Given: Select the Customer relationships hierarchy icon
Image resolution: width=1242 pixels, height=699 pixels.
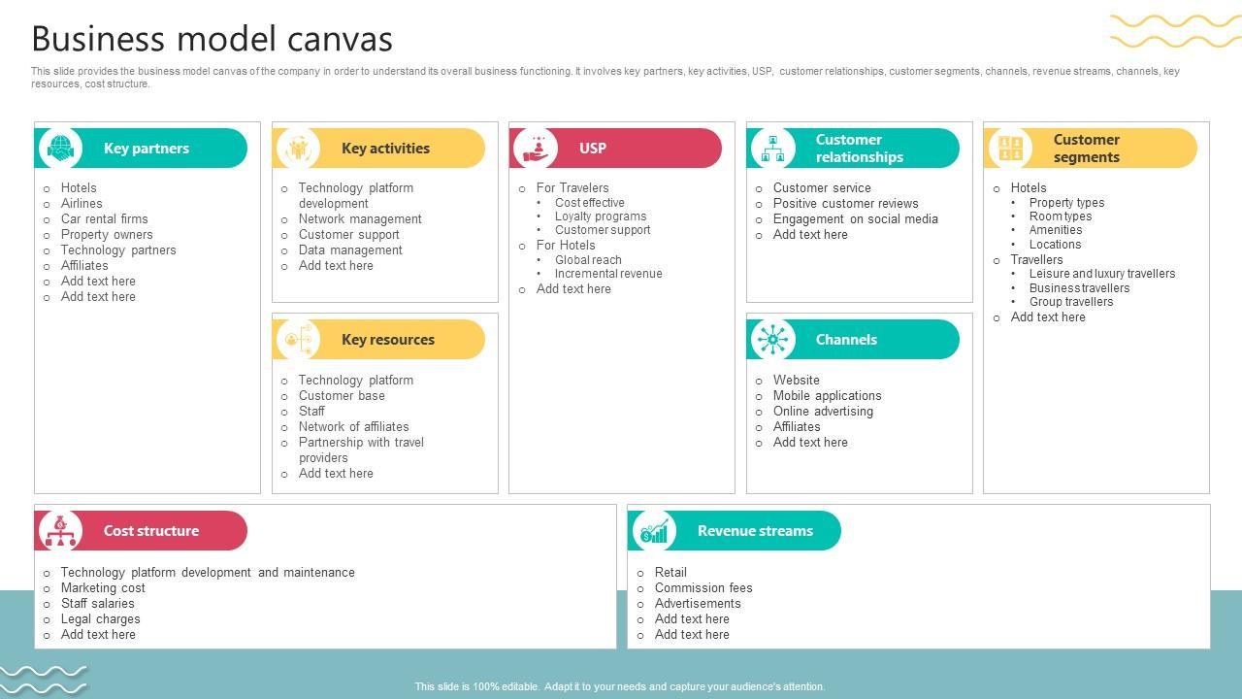Looking at the screenshot, I should (772, 149).
